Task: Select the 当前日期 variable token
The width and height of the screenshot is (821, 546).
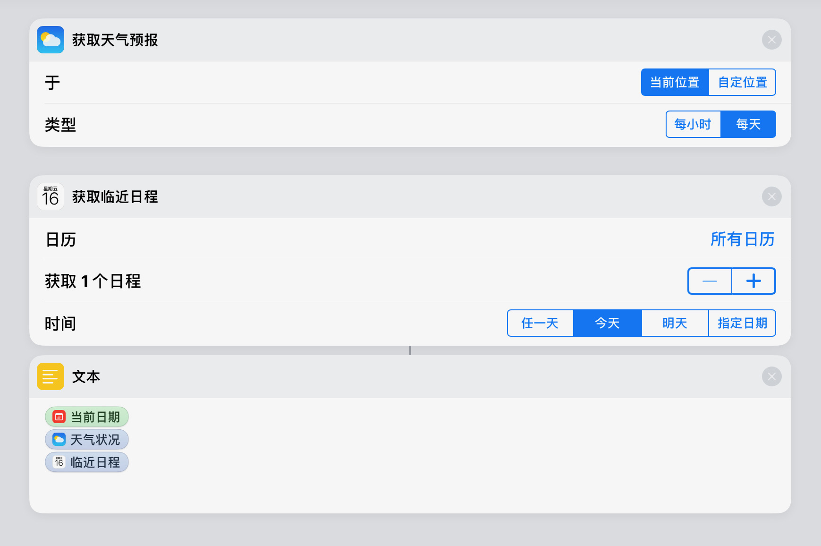Action: click(x=87, y=417)
